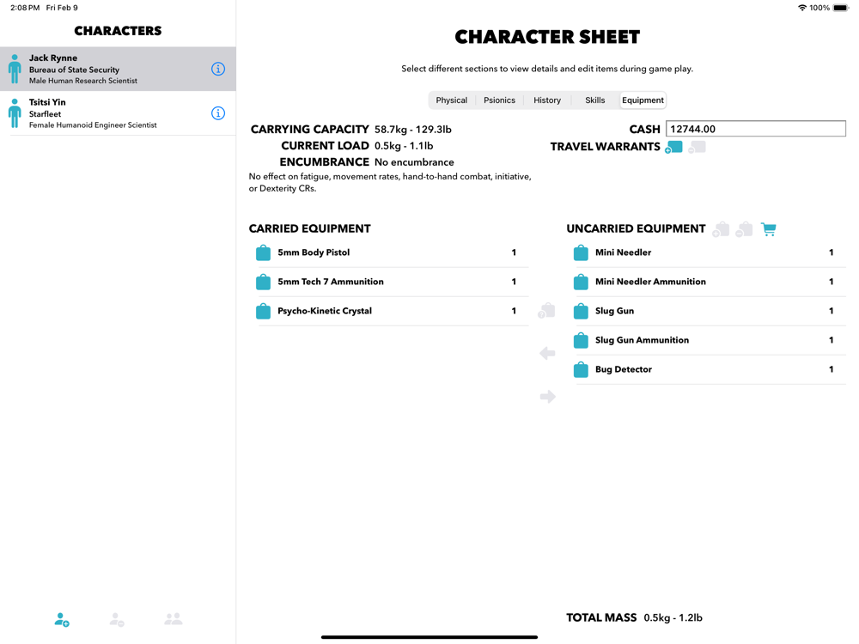This screenshot has width=859, height=644.
Task: Click Tsitsi Yin's person icon
Action: (x=15, y=113)
